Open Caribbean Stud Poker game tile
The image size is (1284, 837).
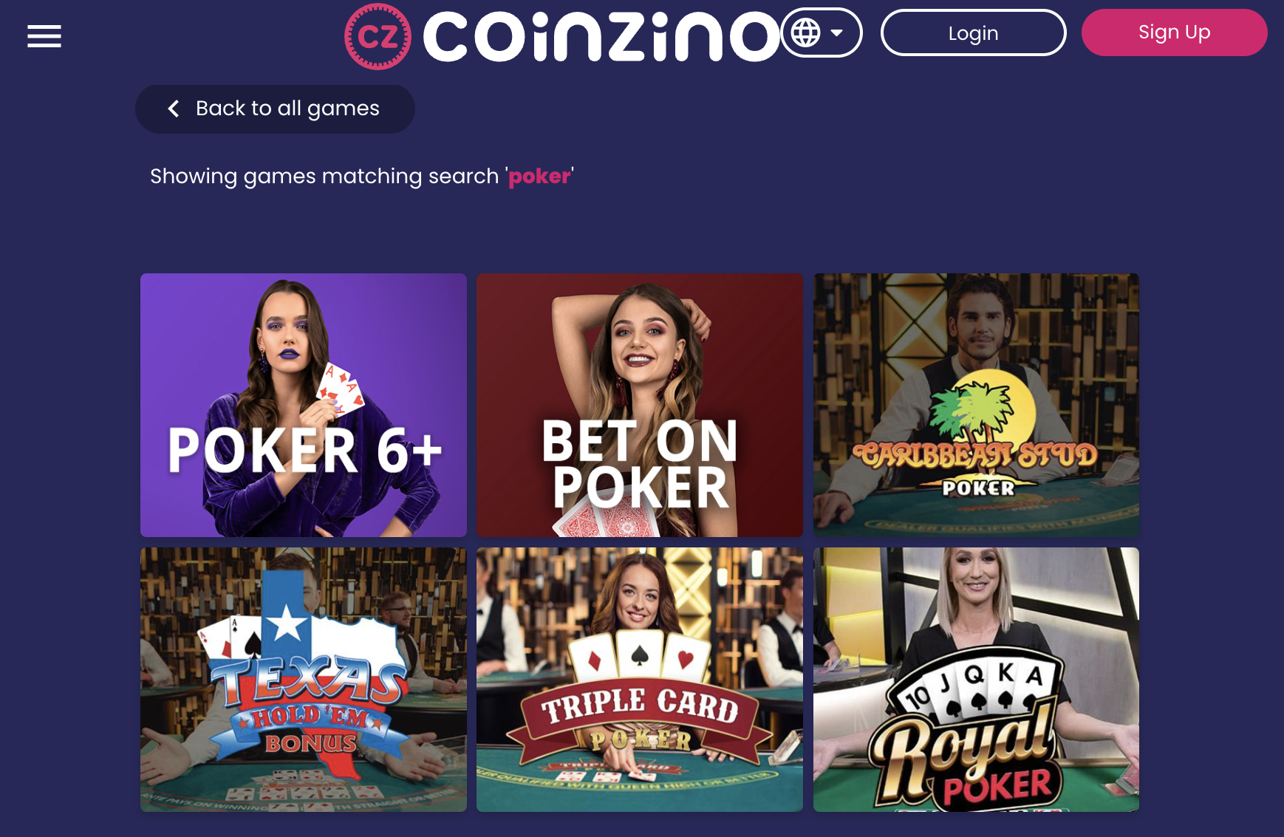coord(976,405)
